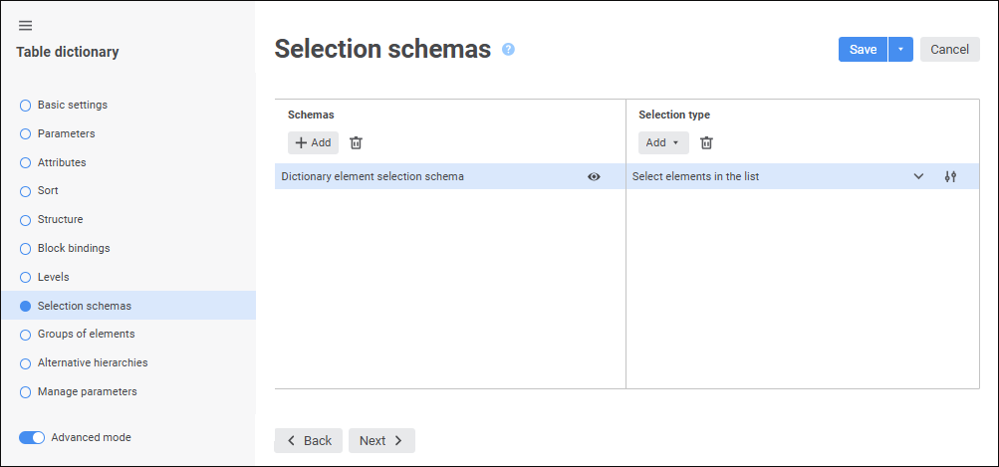Viewport: 999px width, 467px height.
Task: Select the 'Dictionary element selection schema' row
Action: [x=450, y=176]
